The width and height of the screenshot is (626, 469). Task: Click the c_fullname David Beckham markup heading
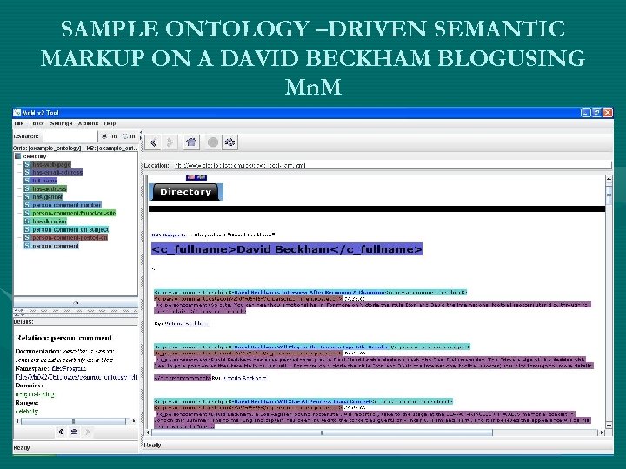[287, 249]
